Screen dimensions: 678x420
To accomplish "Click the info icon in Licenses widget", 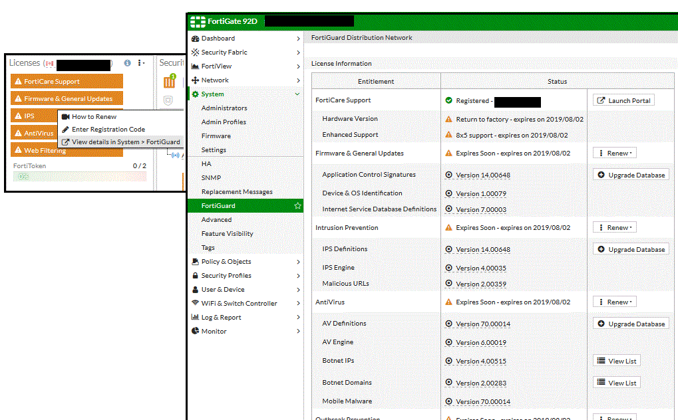I will tap(127, 63).
